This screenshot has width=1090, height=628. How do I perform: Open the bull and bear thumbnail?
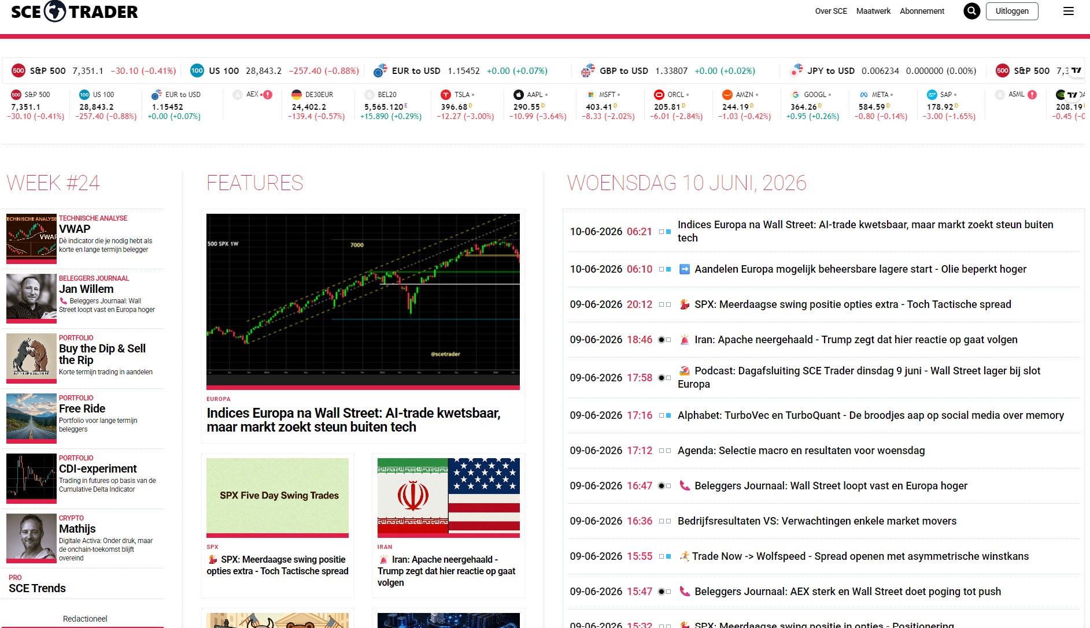pyautogui.click(x=31, y=358)
